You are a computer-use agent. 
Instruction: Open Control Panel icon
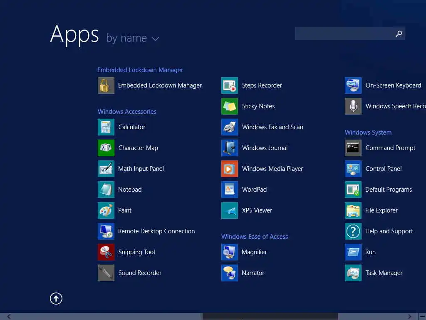[353, 169]
